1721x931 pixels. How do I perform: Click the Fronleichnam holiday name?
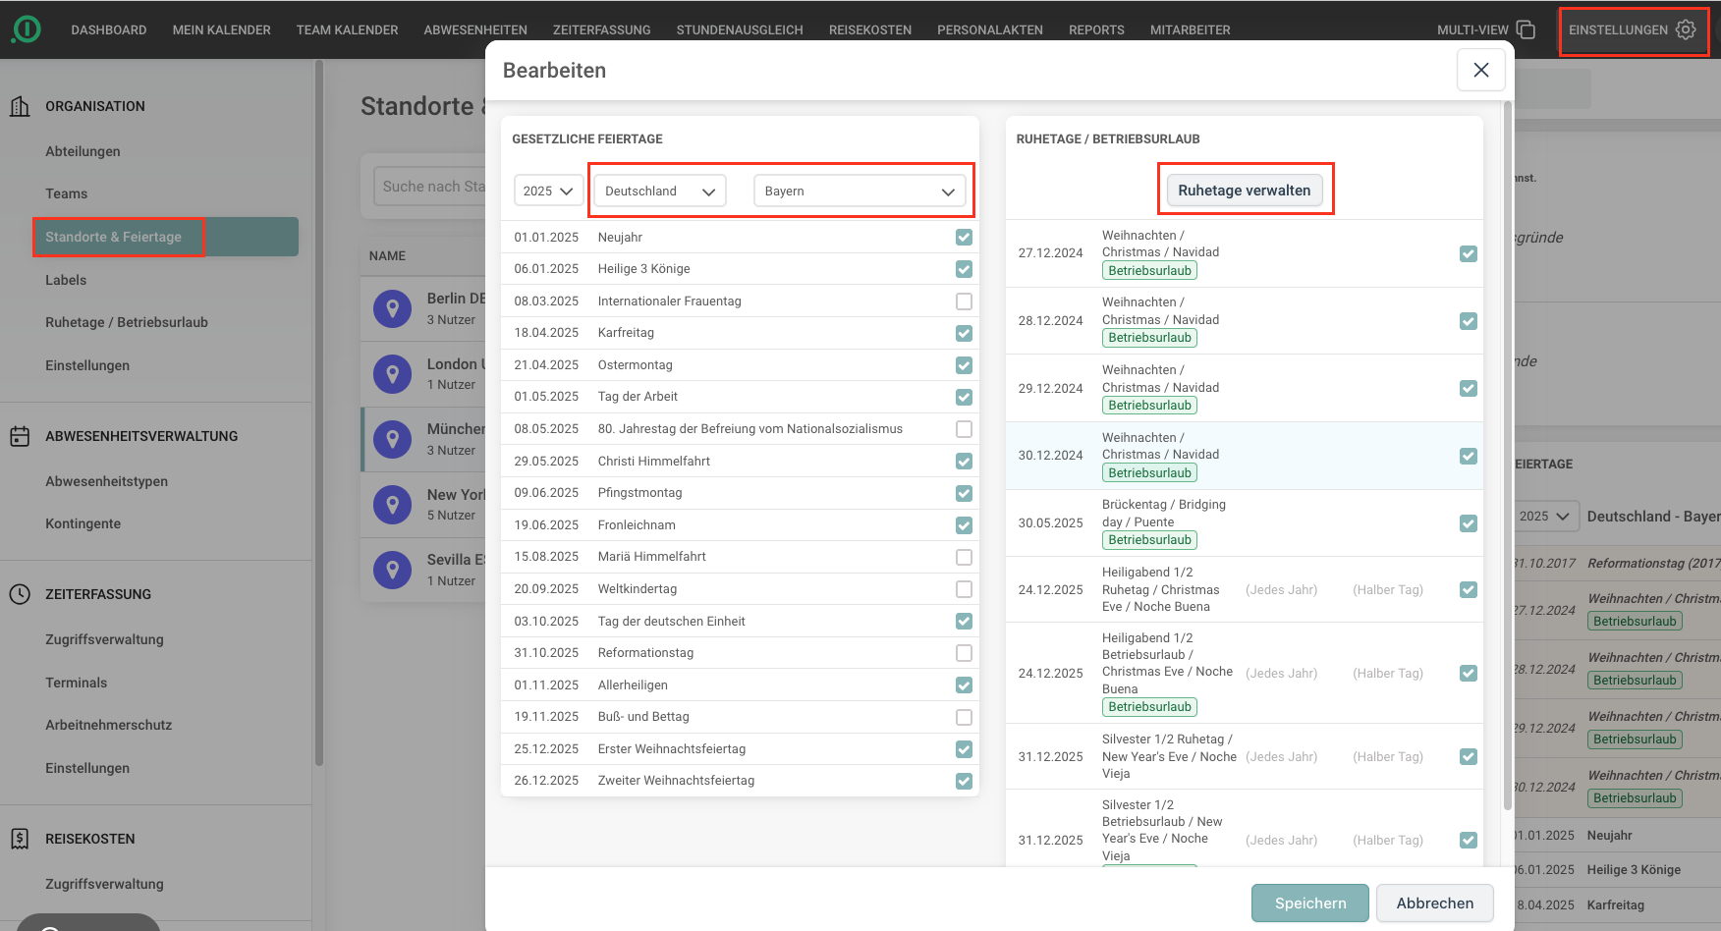637,524
